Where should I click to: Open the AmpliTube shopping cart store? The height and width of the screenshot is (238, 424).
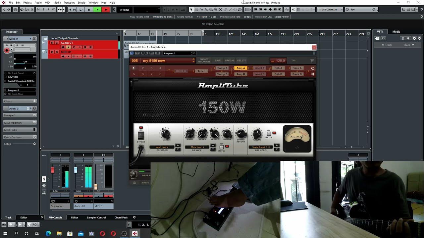pyautogui.click(x=312, y=60)
